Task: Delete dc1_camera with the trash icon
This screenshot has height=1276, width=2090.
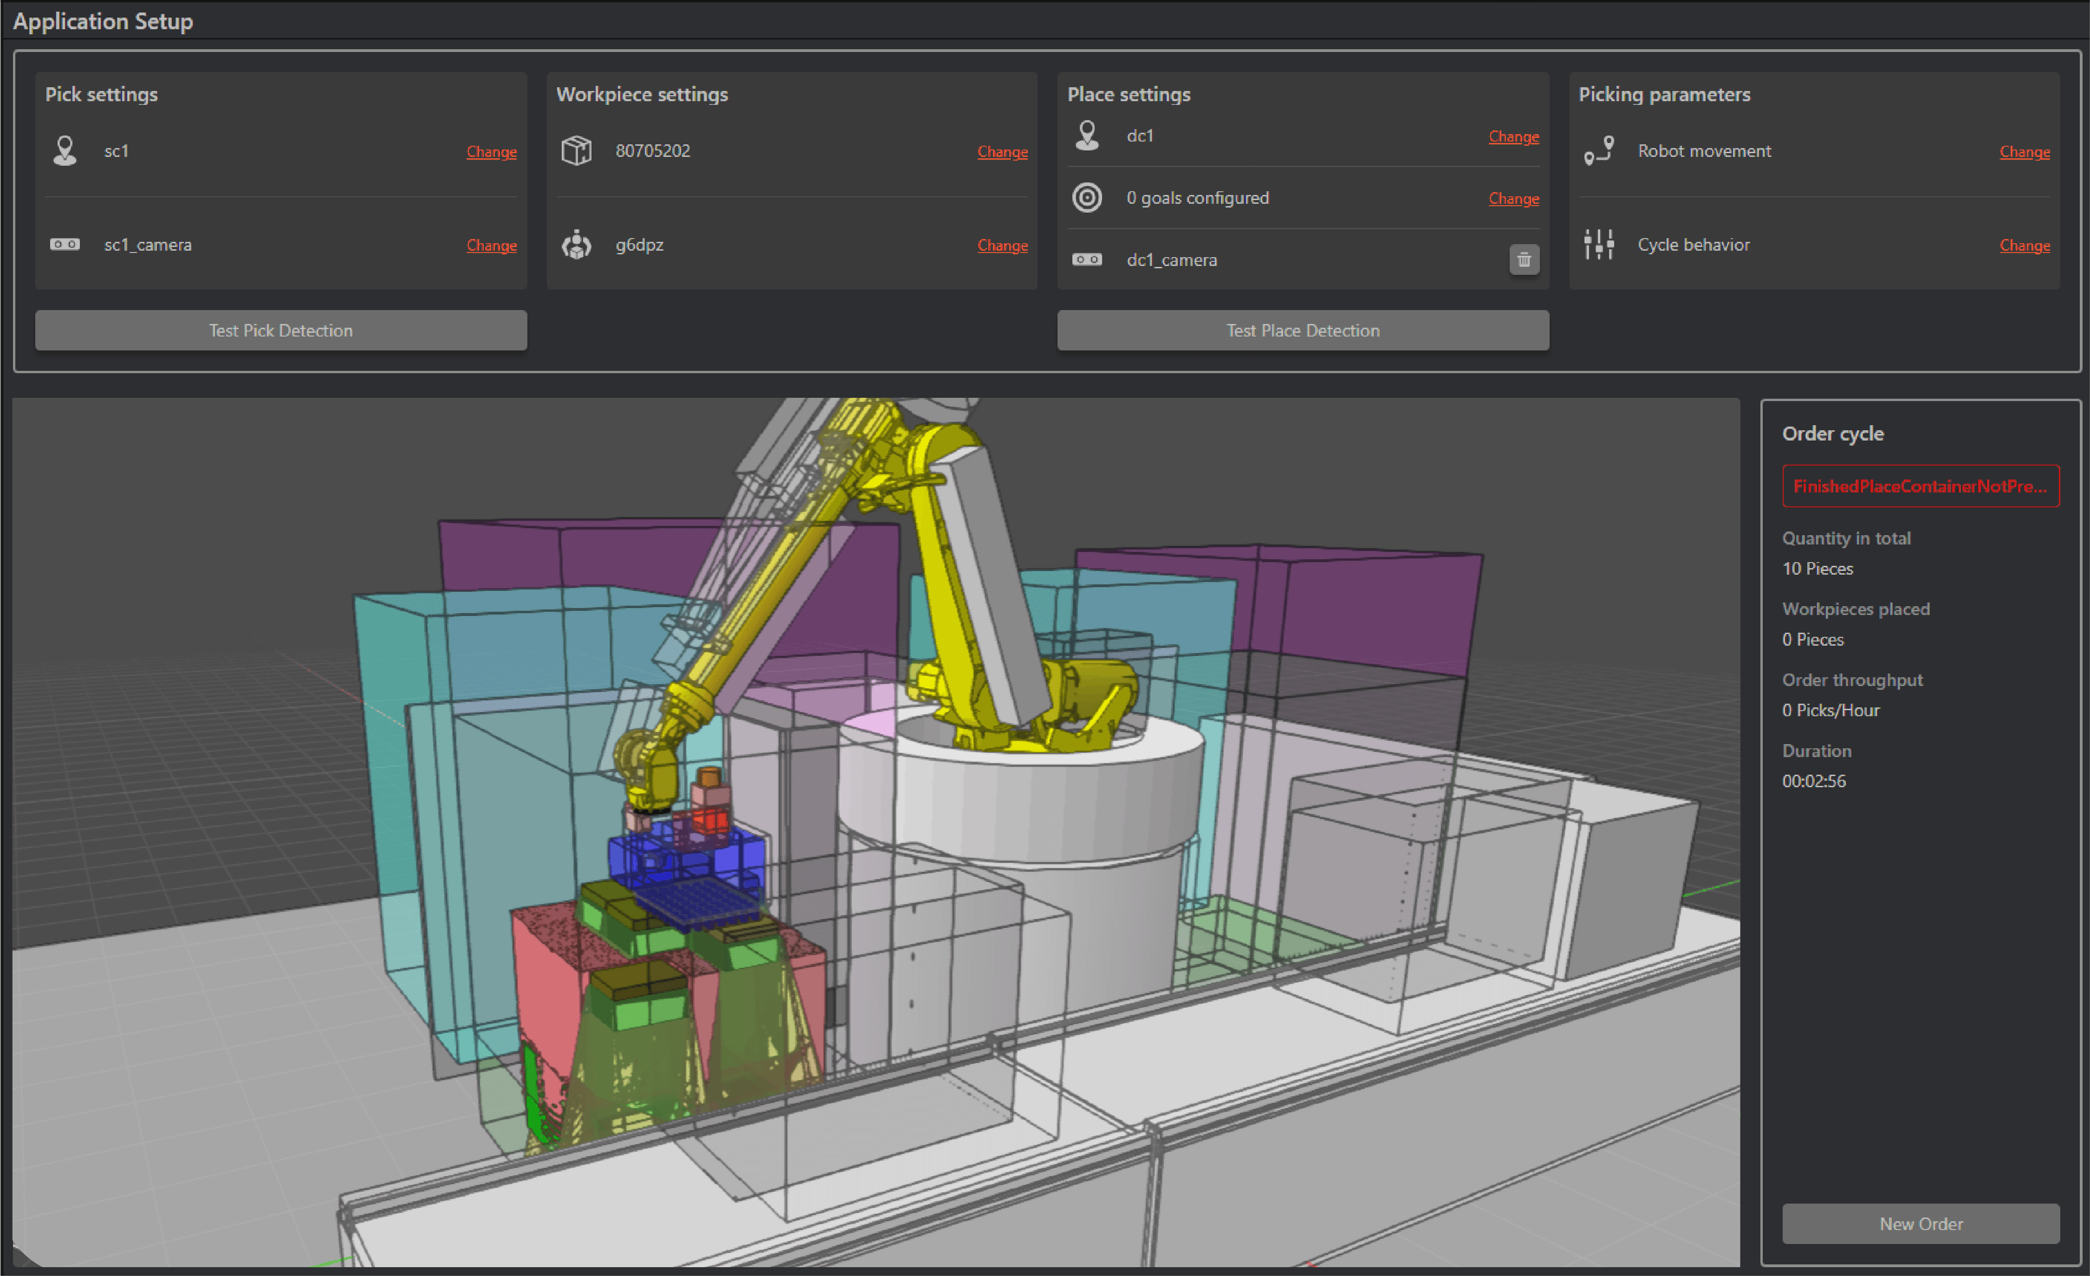Action: click(1523, 259)
